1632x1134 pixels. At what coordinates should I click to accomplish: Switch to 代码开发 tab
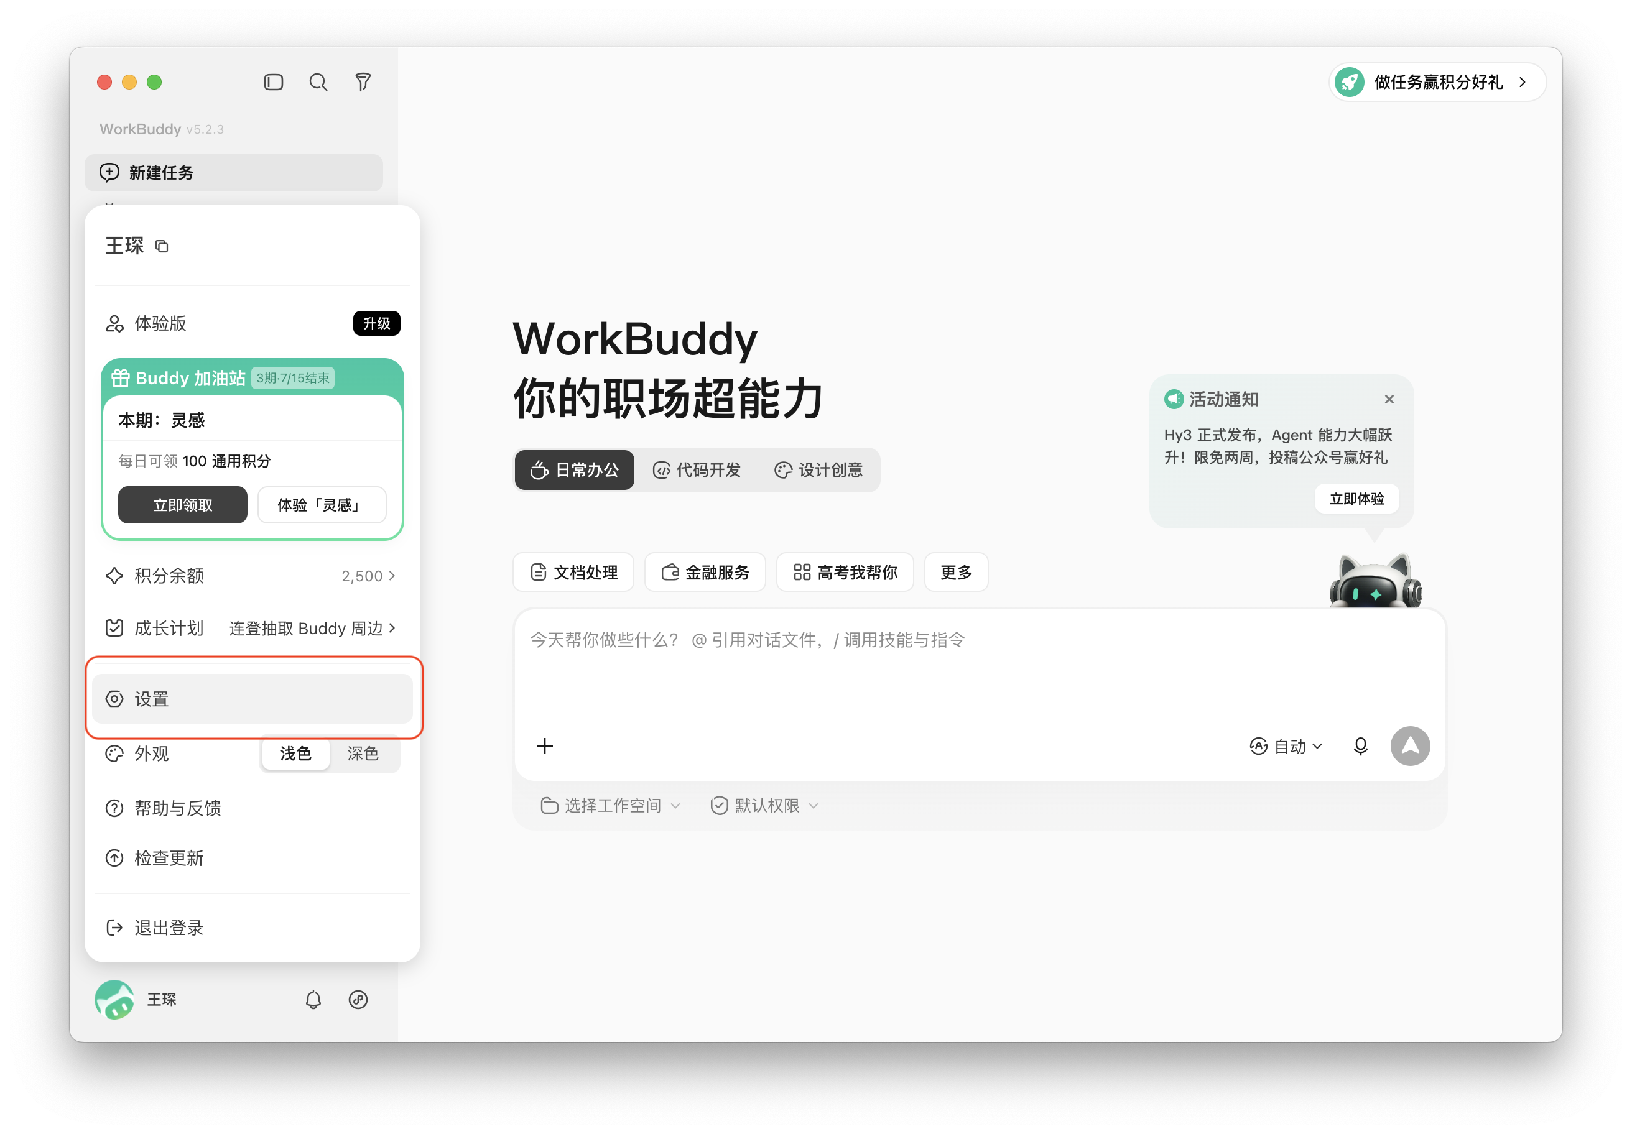pyautogui.click(x=697, y=469)
